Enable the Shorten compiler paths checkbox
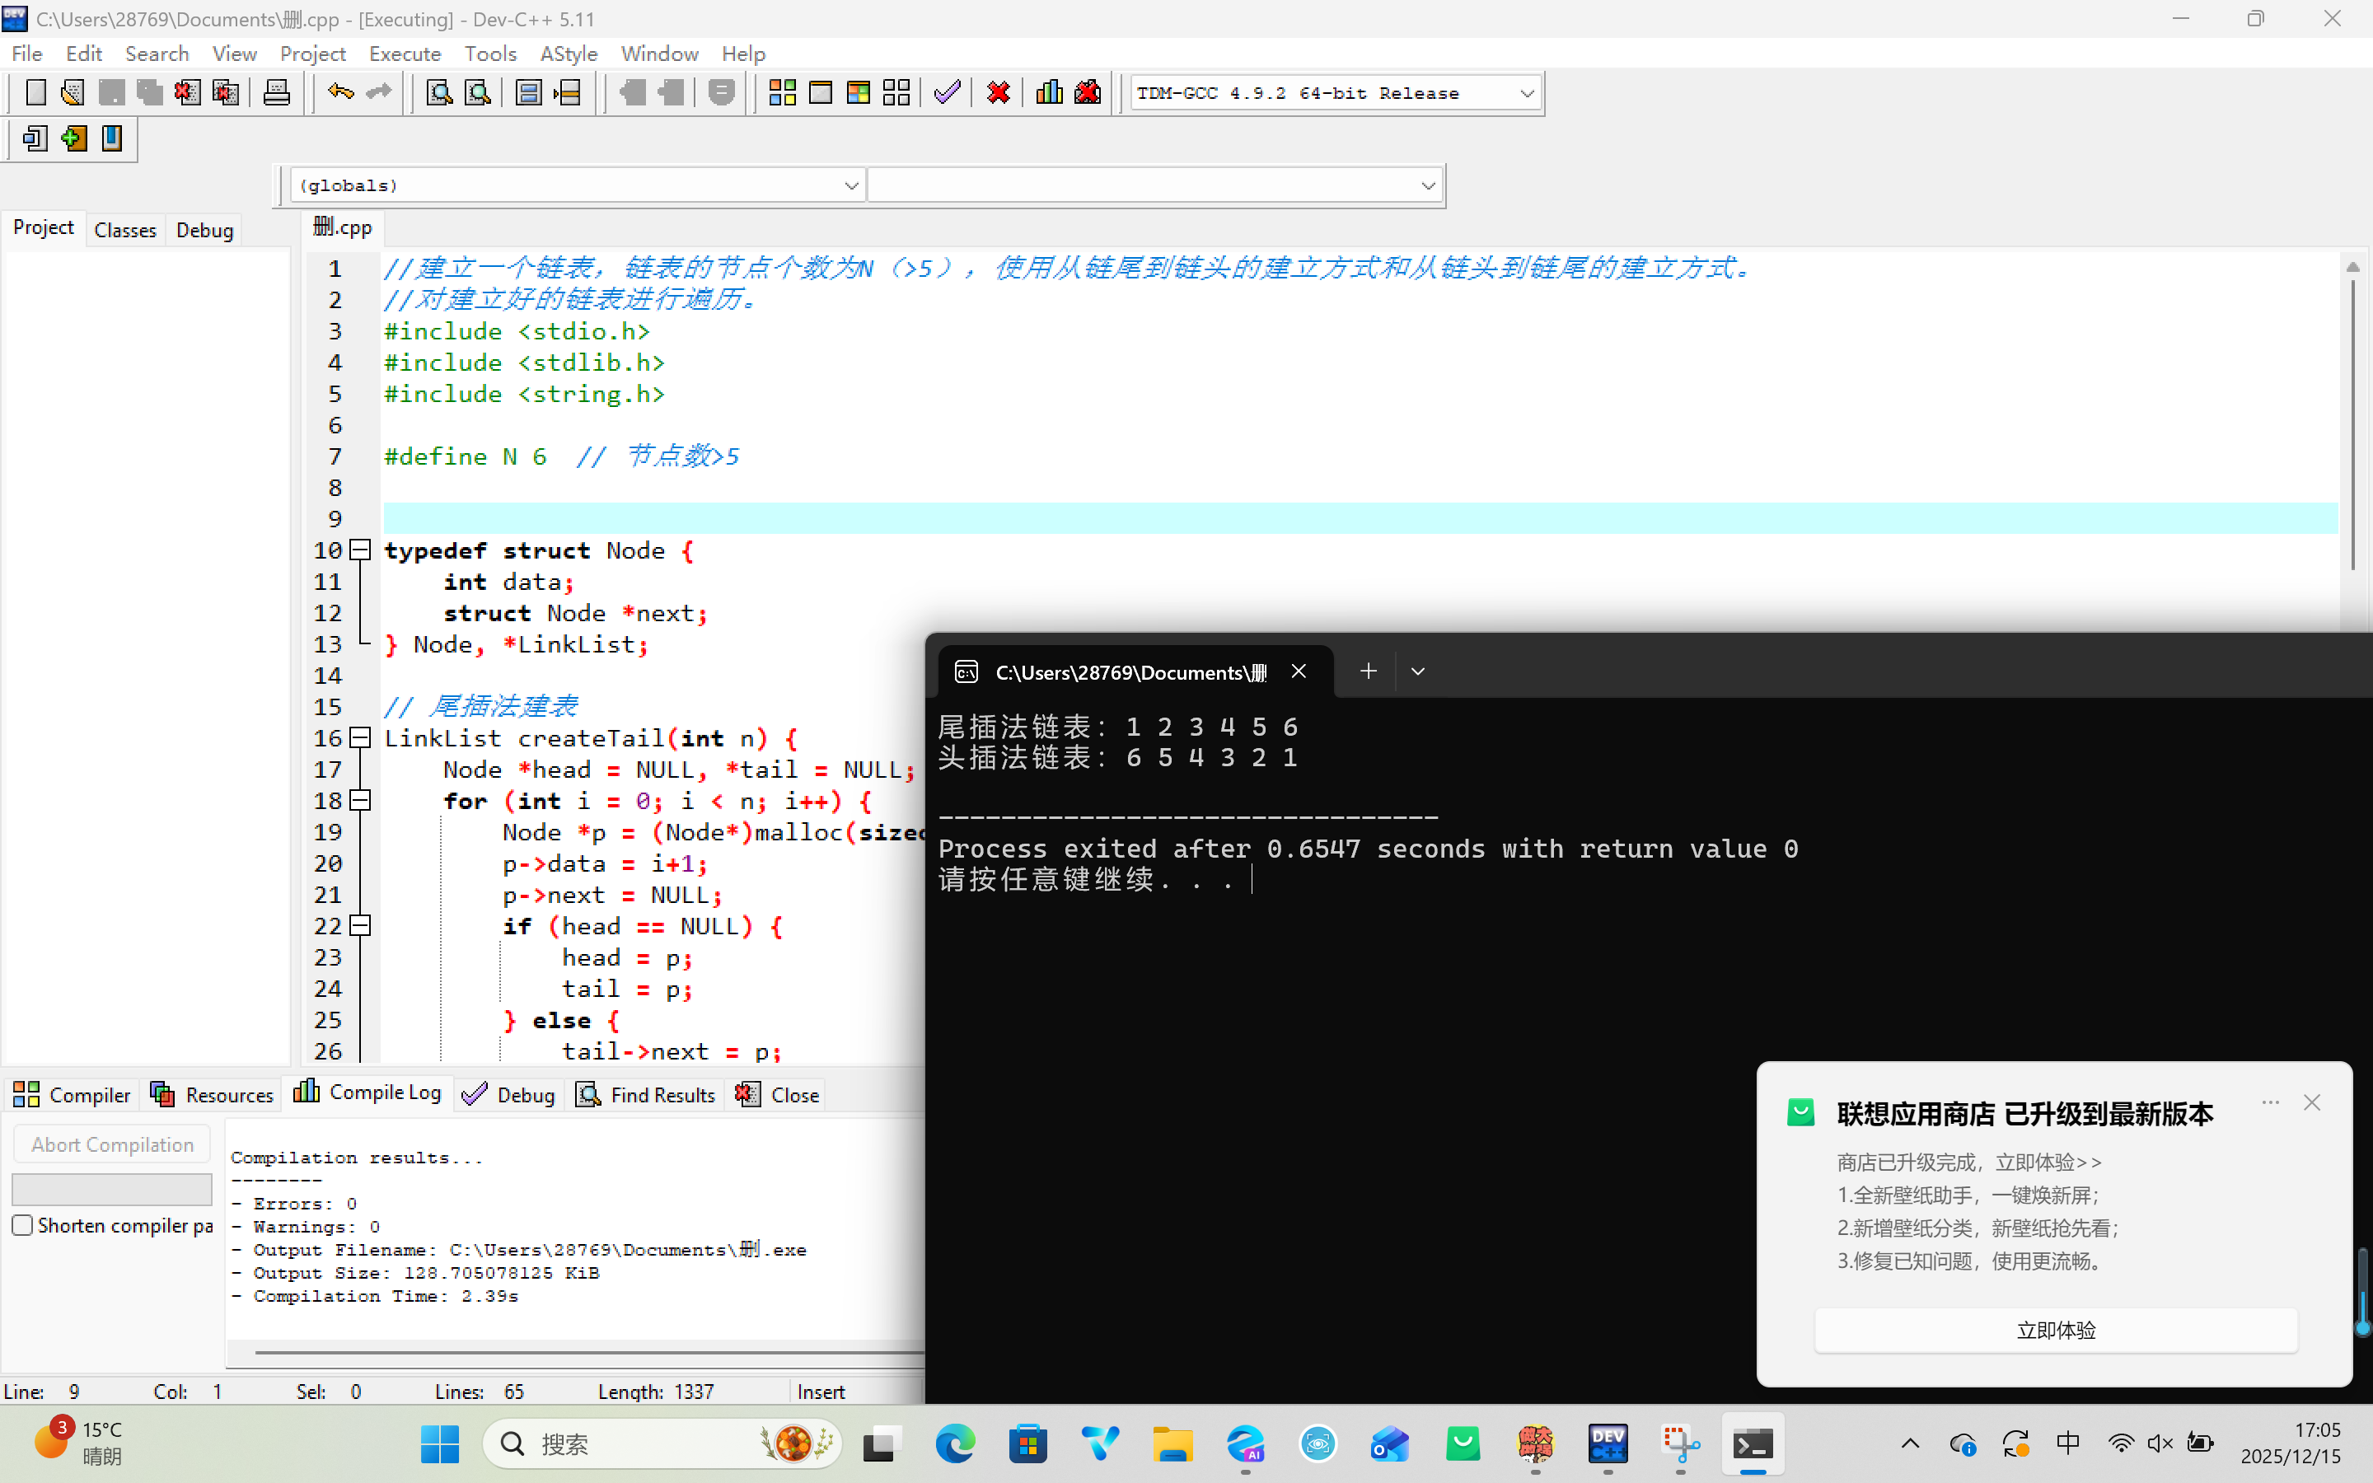 pos(22,1225)
